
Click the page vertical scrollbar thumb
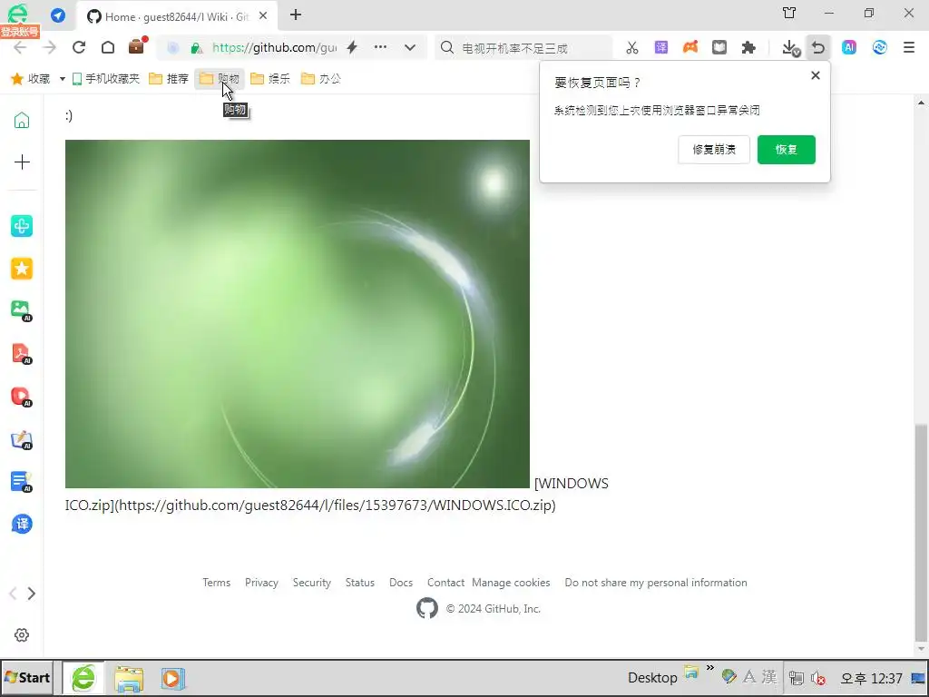point(921,532)
